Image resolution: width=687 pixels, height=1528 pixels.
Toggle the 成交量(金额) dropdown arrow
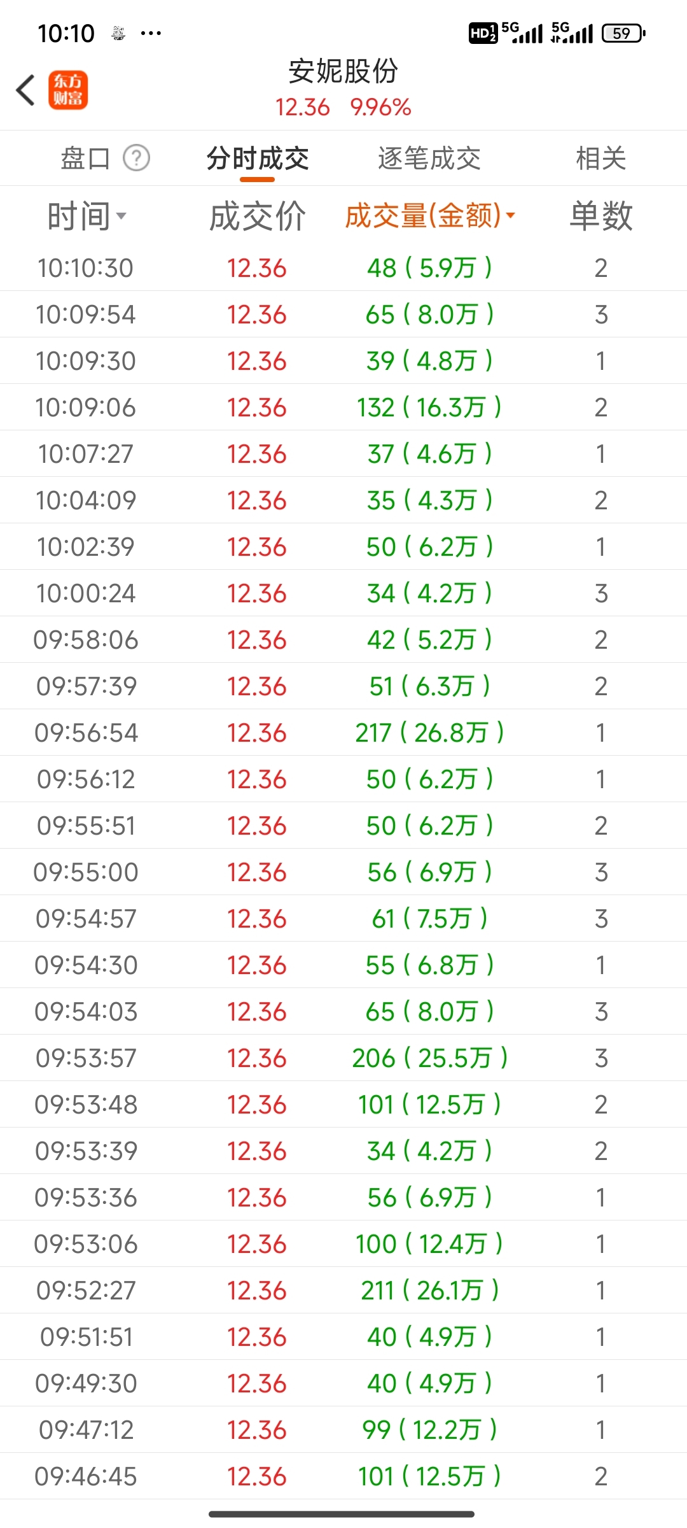coord(510,216)
